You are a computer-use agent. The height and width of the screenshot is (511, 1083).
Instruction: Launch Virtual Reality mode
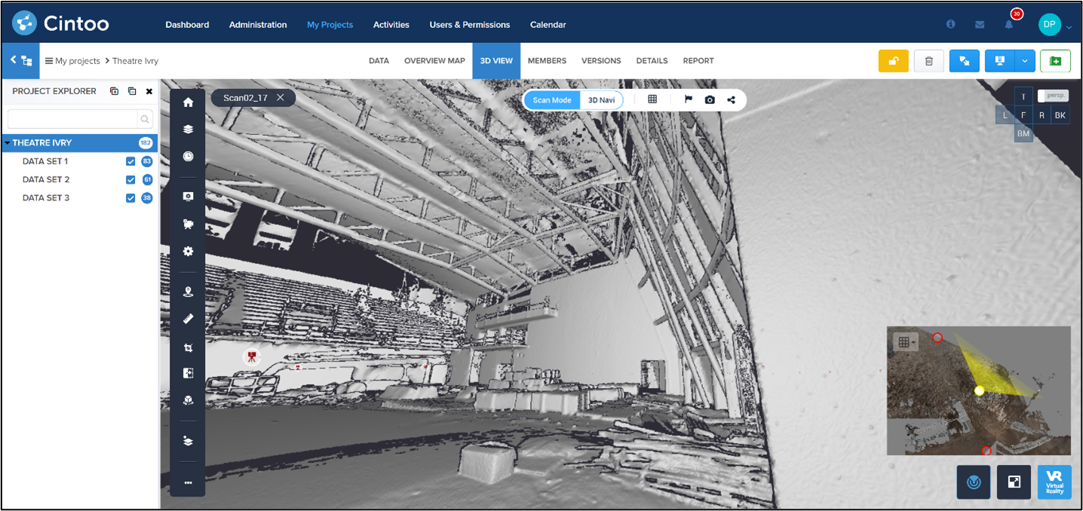coord(1054,482)
